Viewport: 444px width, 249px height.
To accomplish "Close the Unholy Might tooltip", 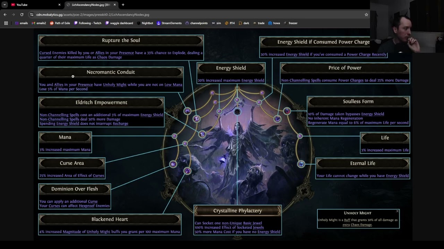I will click(397, 211).
